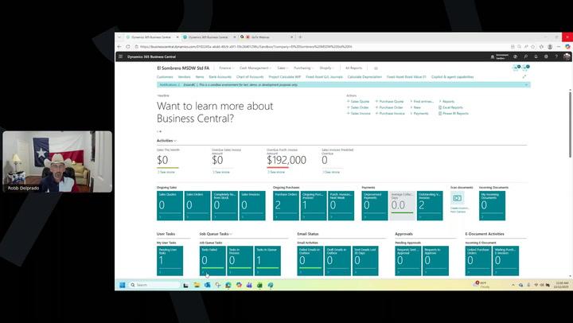
Task: Open the Excel Reports action
Action: point(452,107)
